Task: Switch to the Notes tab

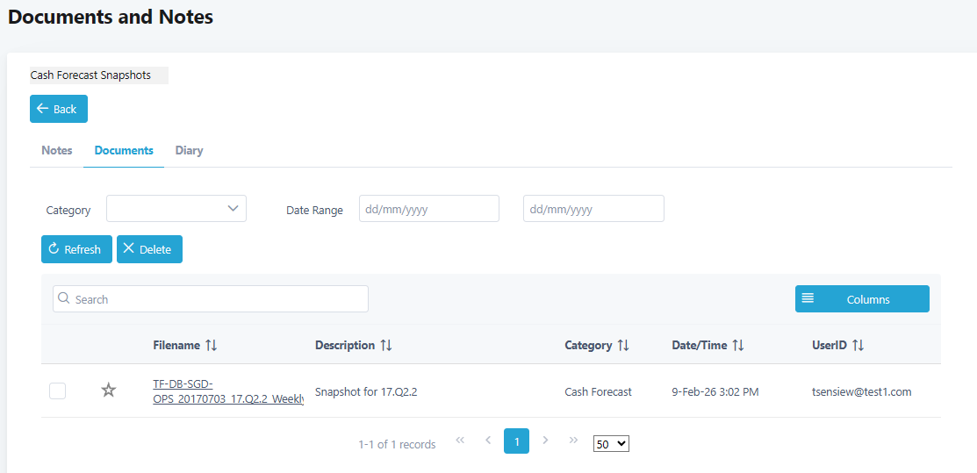Action: tap(57, 150)
